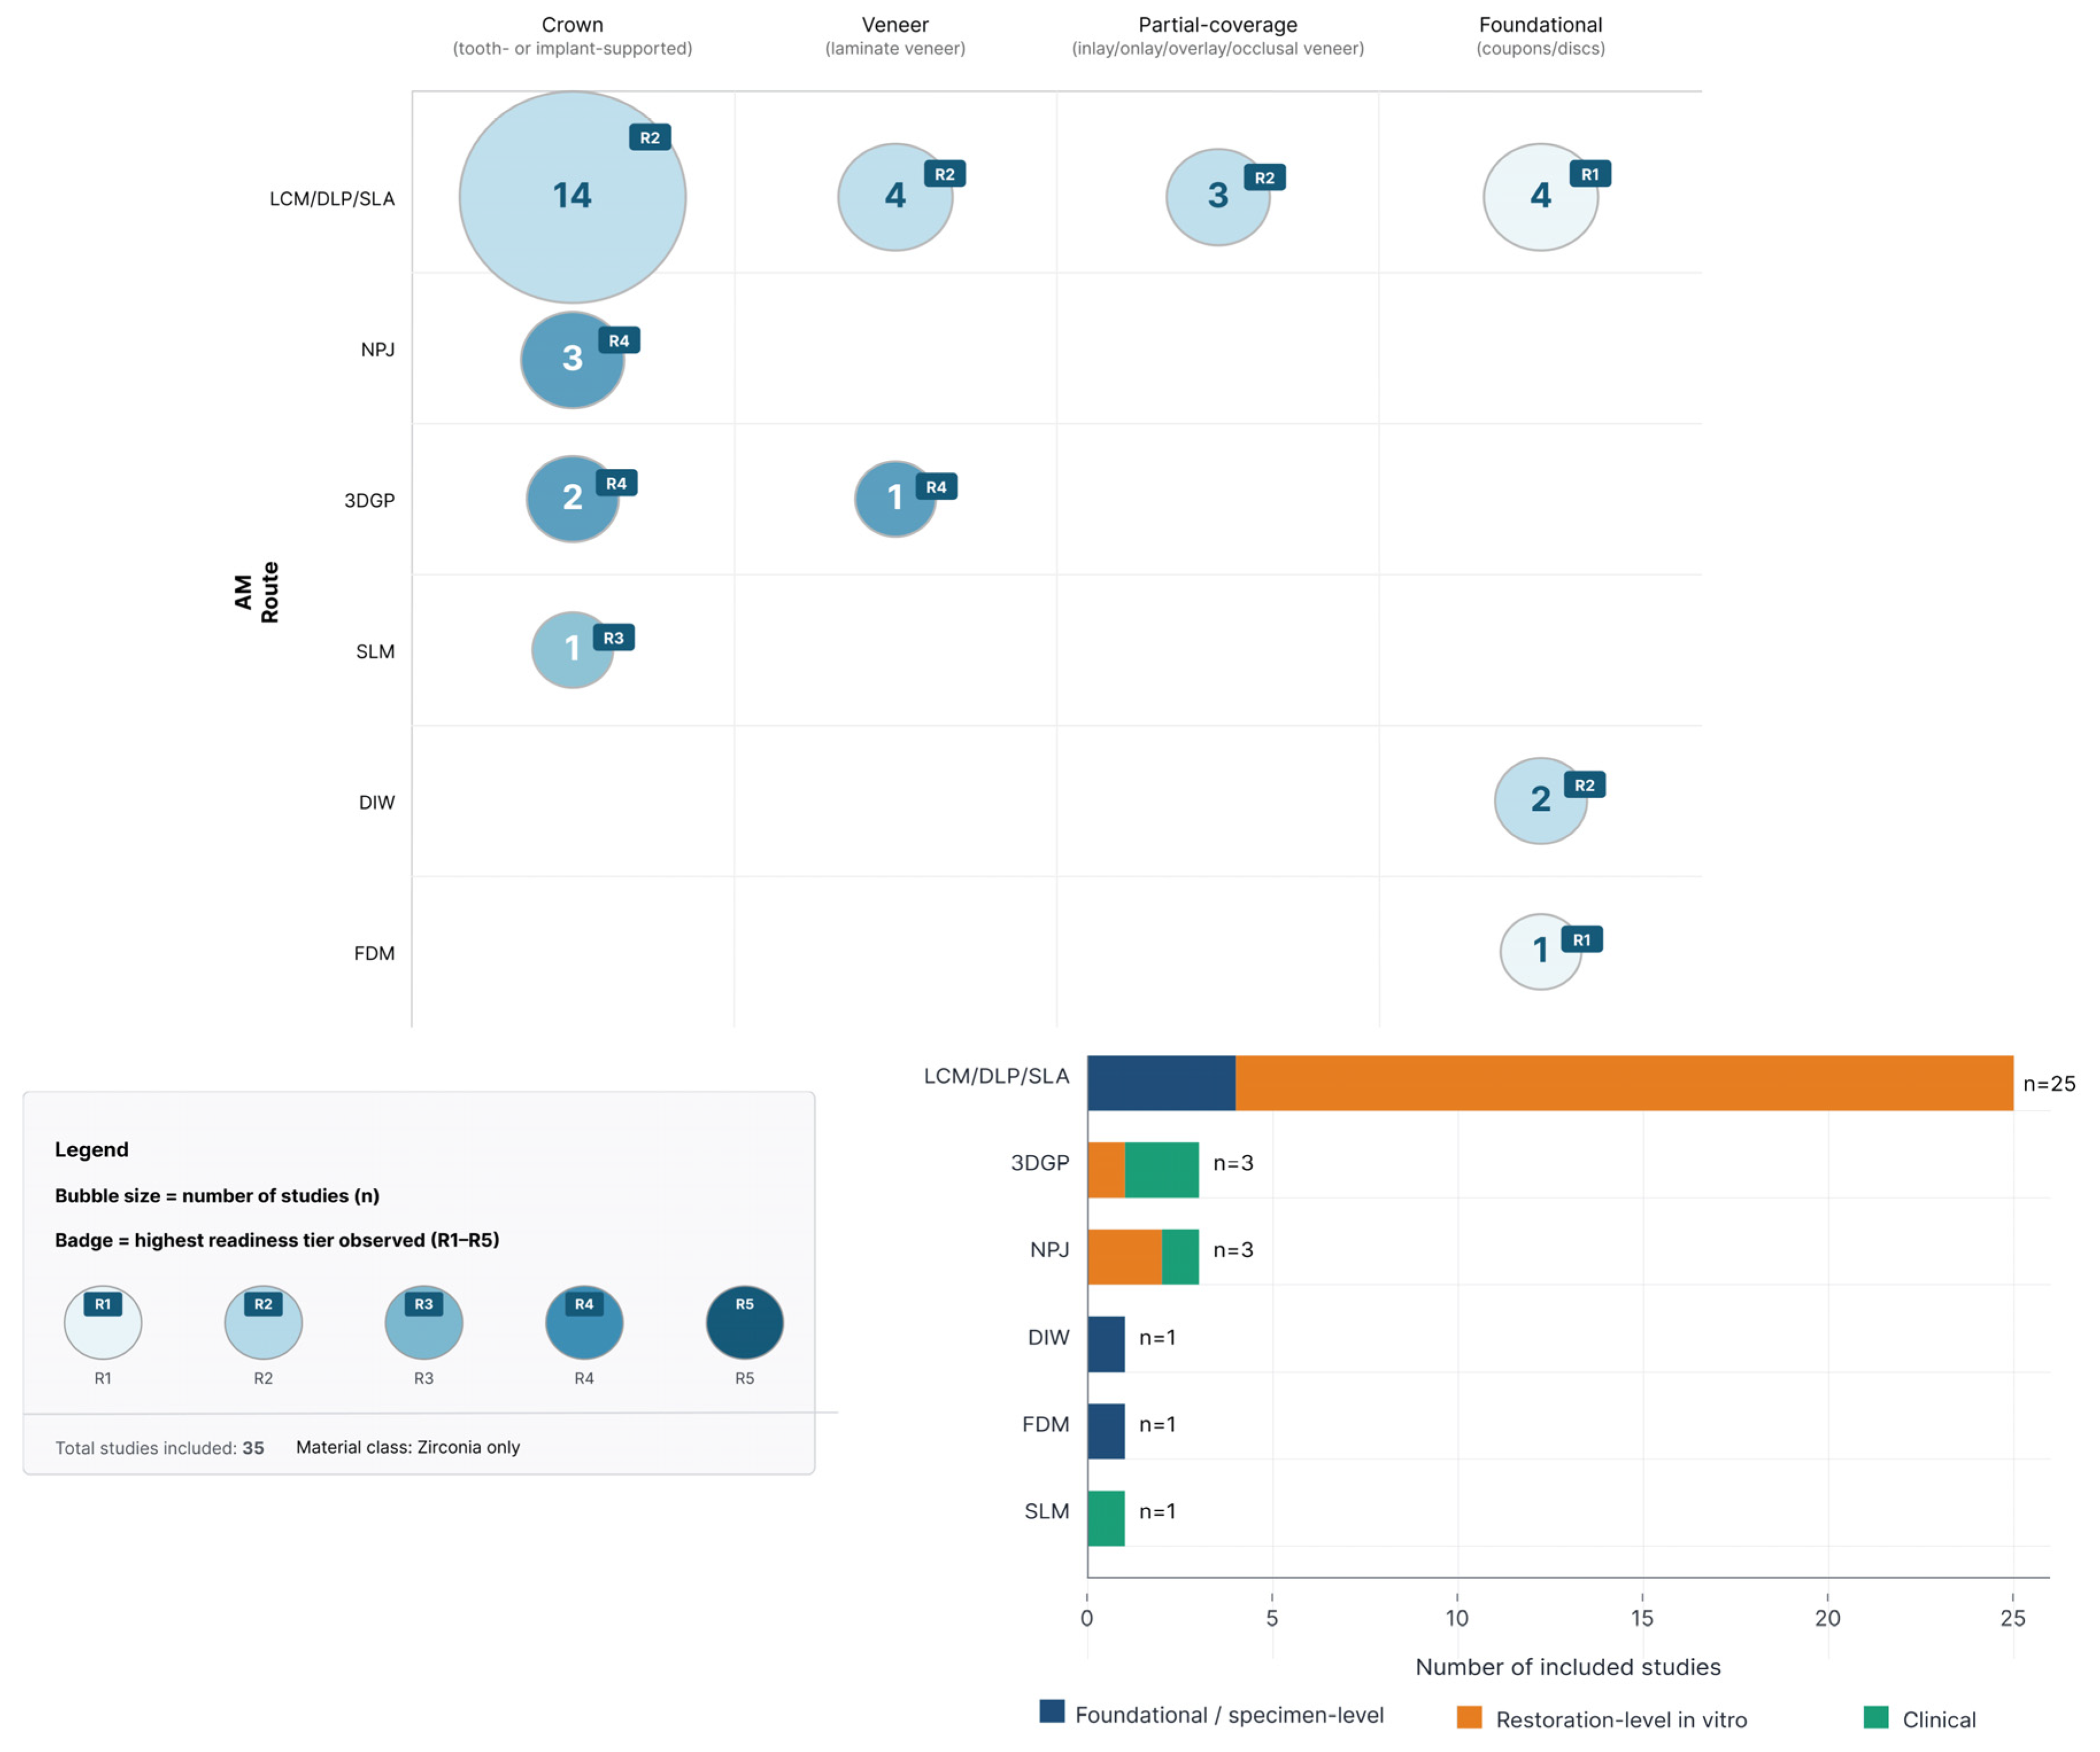Click the n=25 bar label
This screenshot has height=1752, width=2100.
click(2048, 1084)
